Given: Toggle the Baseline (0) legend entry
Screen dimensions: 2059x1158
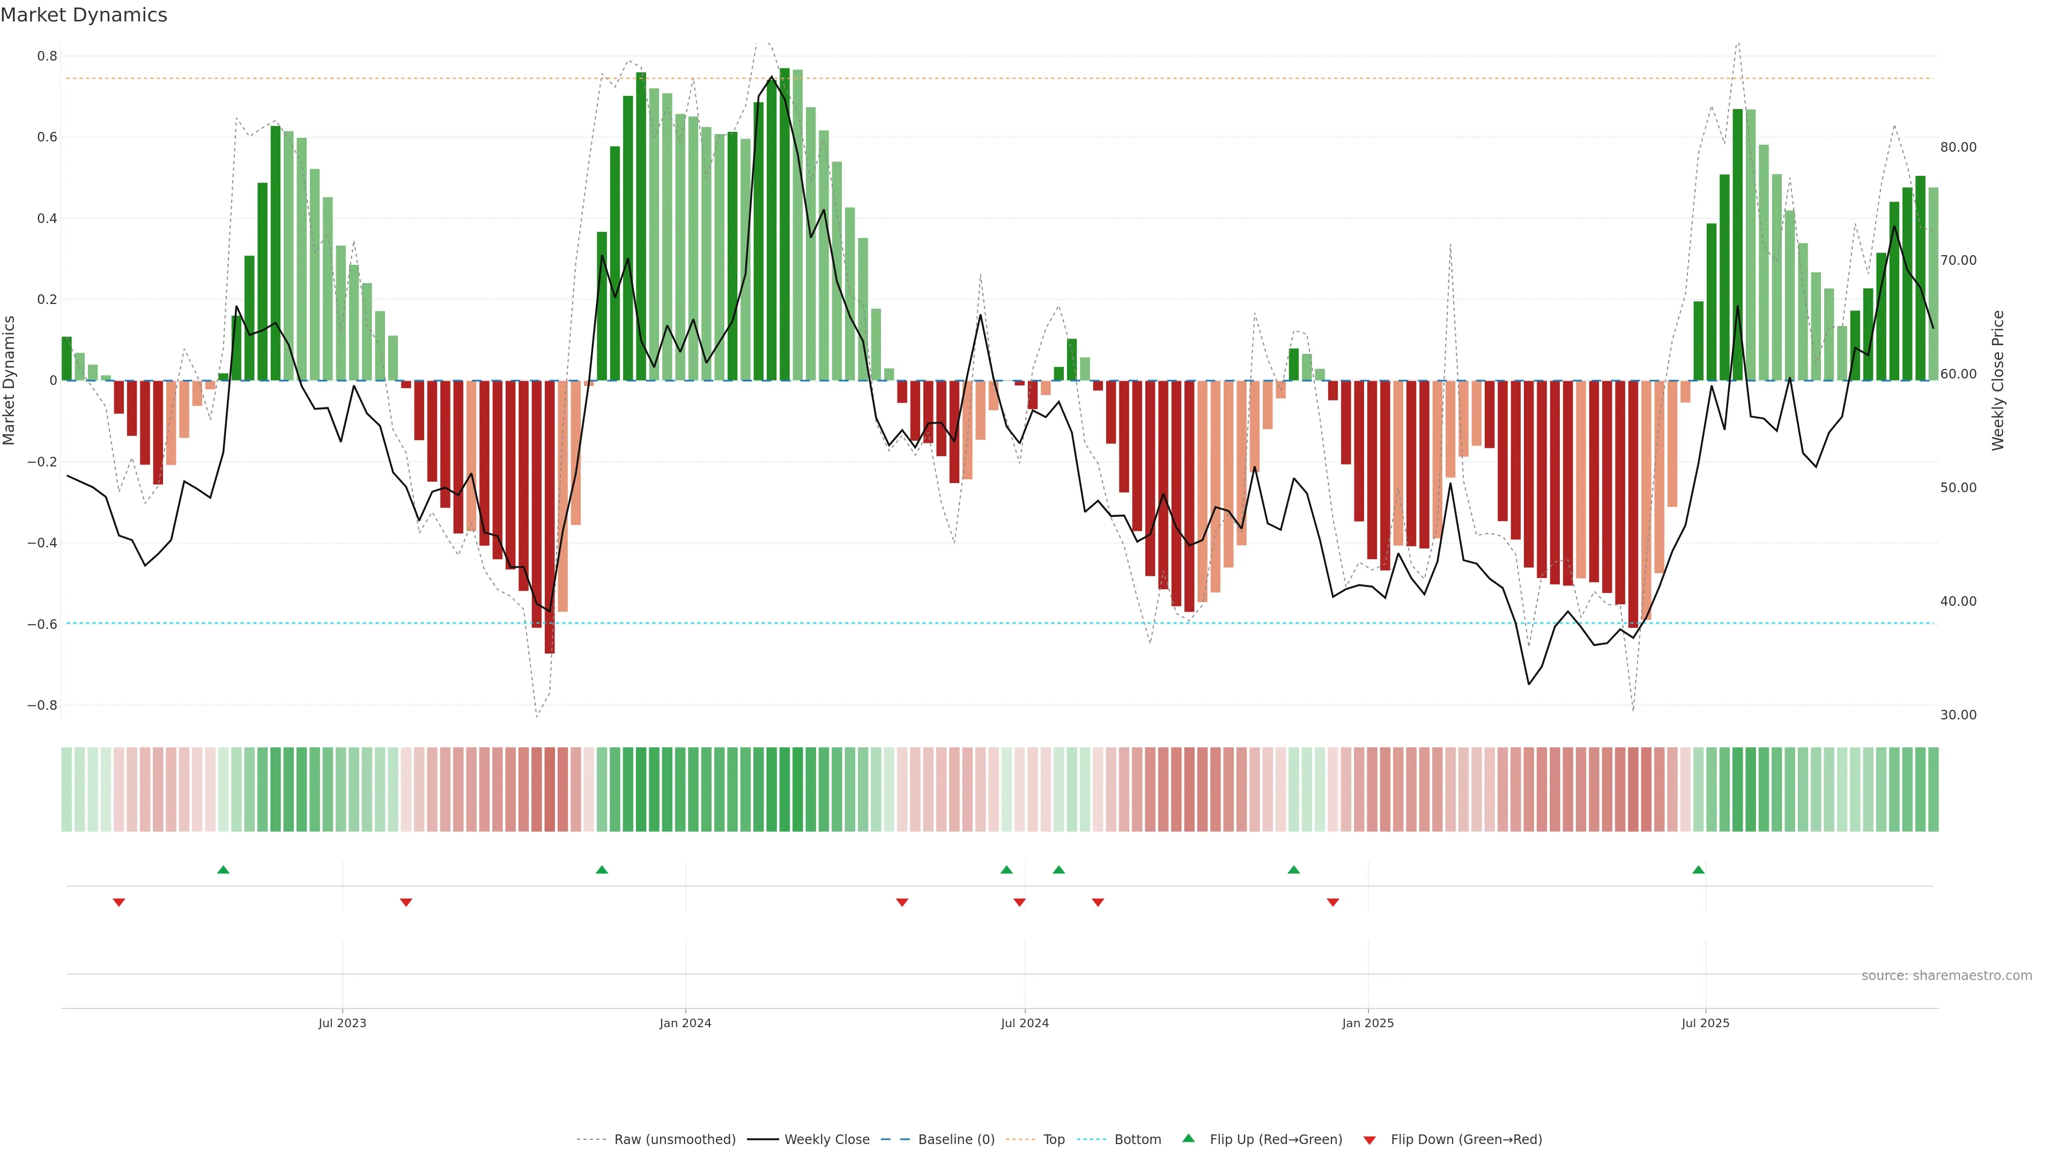Looking at the screenshot, I should (956, 1140).
